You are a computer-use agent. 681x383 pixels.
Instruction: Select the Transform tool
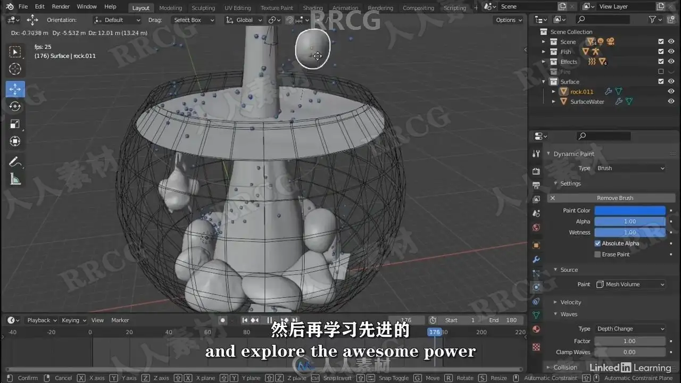[15, 141]
